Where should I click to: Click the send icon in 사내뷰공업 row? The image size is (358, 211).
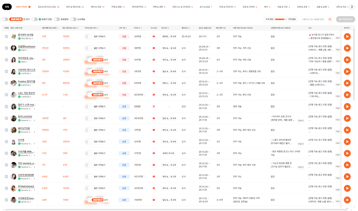pyautogui.click(x=347, y=200)
